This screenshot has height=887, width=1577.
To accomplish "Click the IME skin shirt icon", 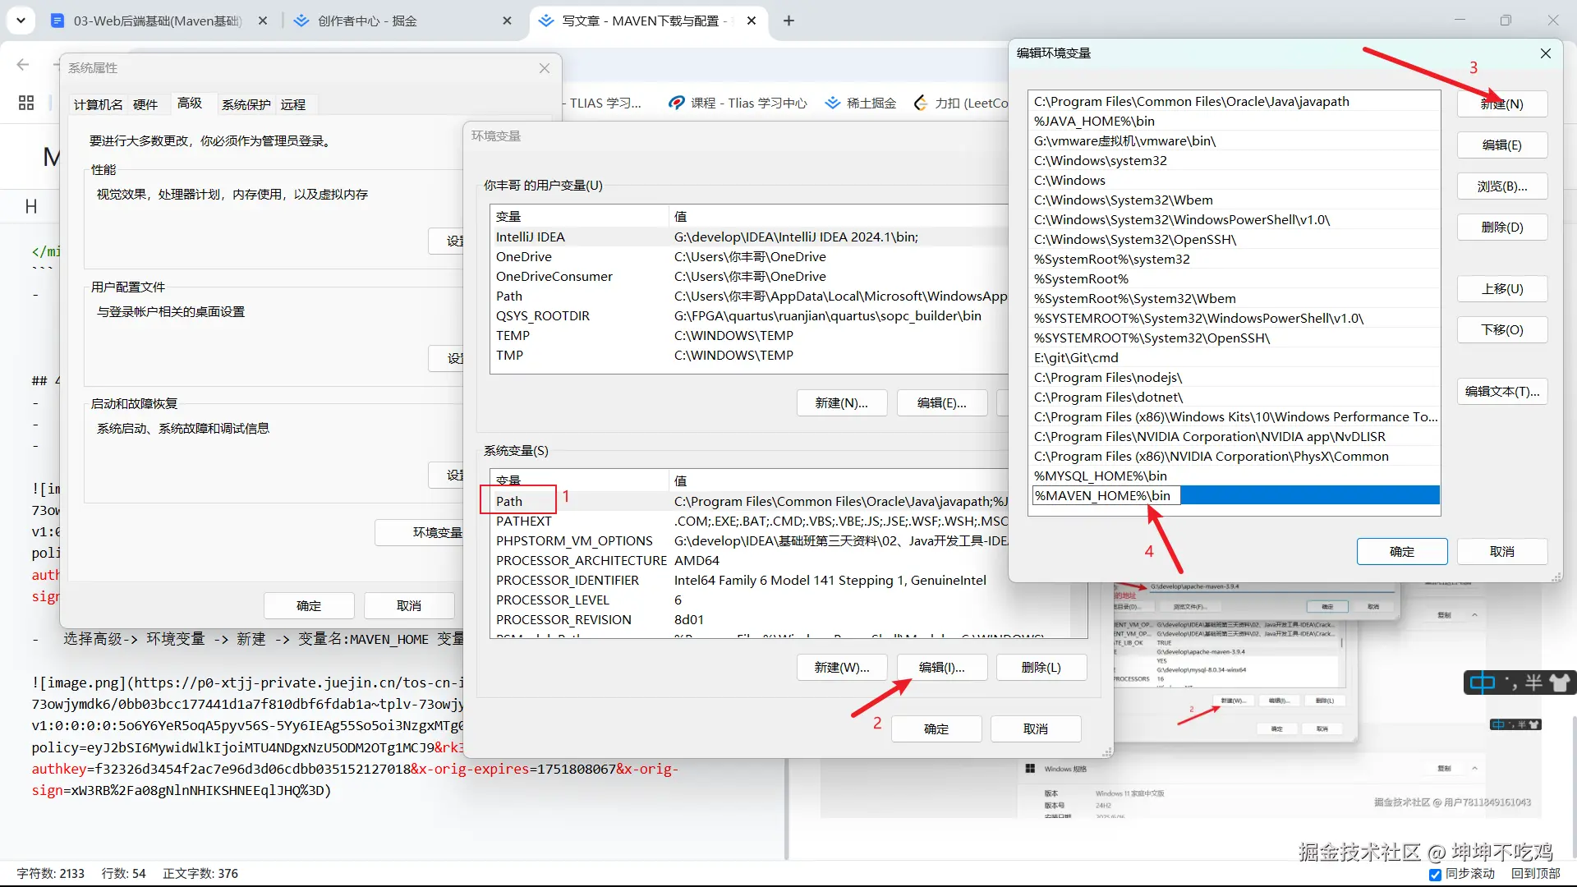I will (x=1558, y=683).
